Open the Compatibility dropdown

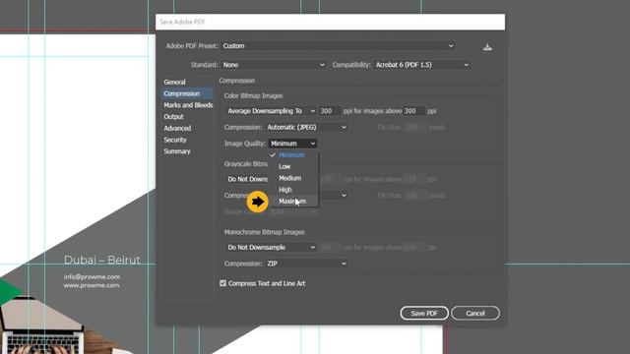click(x=422, y=65)
